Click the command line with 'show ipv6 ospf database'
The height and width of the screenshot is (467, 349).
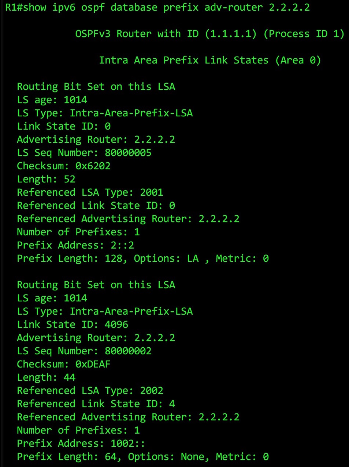coord(157,7)
